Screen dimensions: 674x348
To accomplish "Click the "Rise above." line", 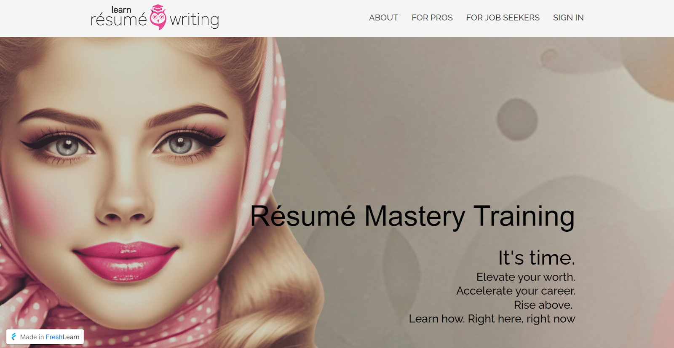I will 543,305.
